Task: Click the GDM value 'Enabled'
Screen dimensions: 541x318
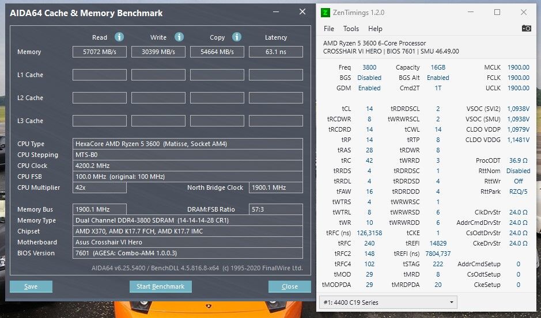Action: 369,88
